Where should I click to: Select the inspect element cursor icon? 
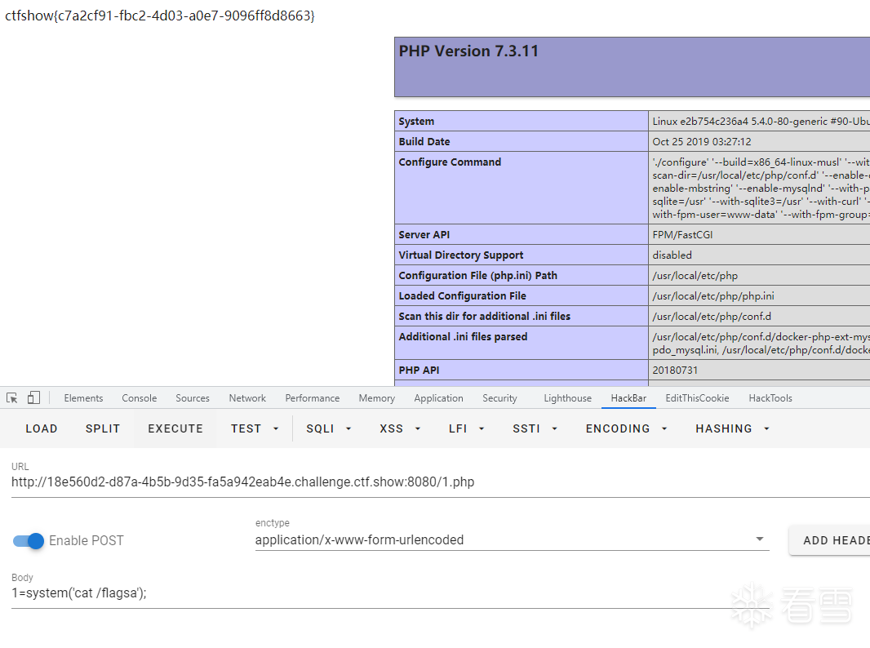pyautogui.click(x=11, y=397)
